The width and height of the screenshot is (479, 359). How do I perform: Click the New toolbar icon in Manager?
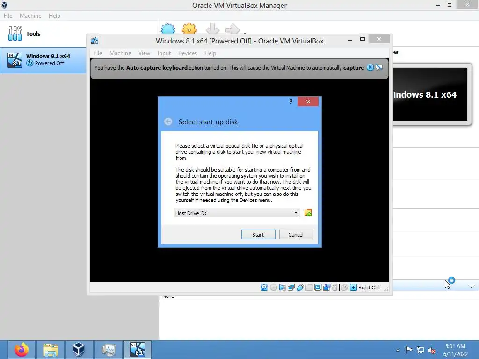click(168, 29)
